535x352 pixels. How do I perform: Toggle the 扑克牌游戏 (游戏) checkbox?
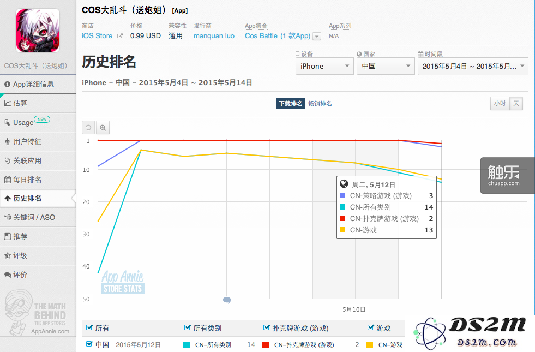tap(267, 328)
